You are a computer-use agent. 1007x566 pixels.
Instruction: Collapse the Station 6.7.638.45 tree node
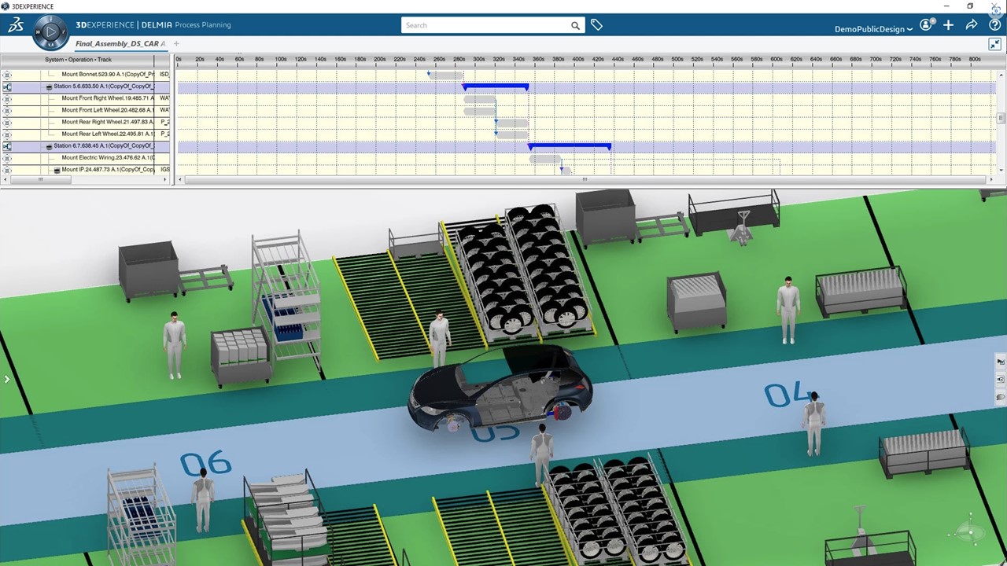tap(49, 146)
